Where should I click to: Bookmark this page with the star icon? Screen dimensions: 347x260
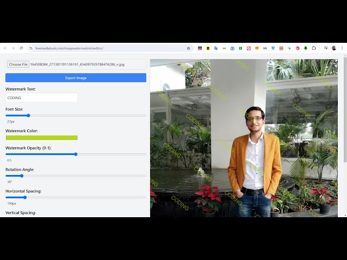188,48
